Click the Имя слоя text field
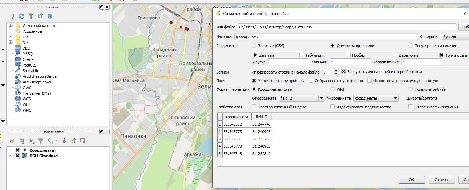Screen dimensions: 469x190 coord(326,37)
